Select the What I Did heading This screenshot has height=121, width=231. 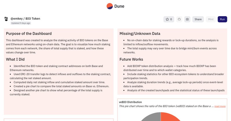(15, 59)
